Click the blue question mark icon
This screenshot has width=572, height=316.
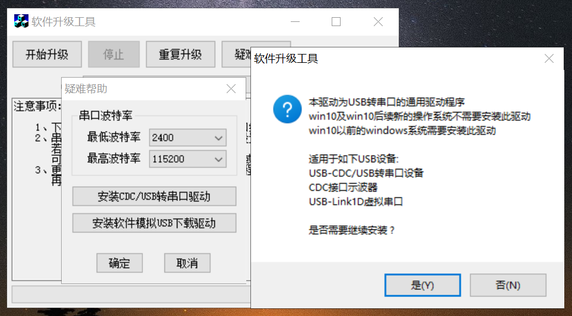pyautogui.click(x=287, y=109)
